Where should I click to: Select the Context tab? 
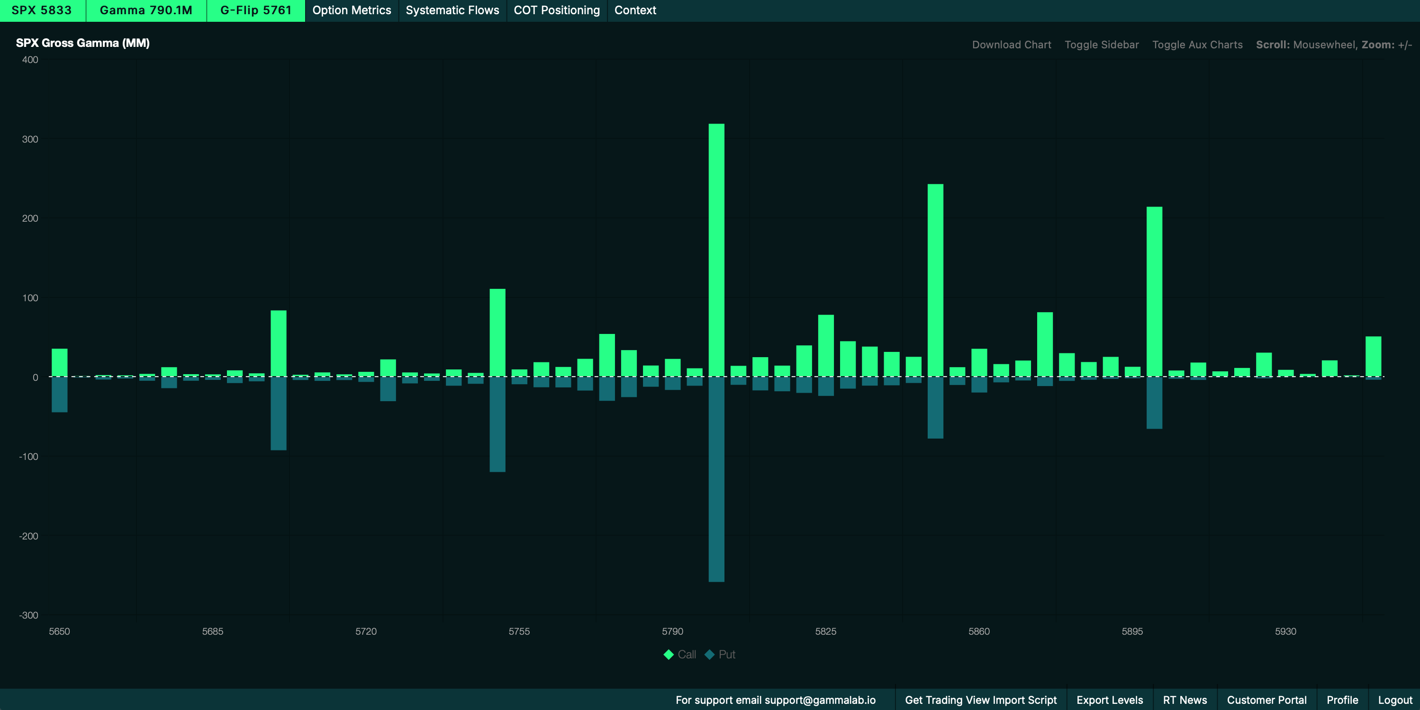tap(635, 10)
